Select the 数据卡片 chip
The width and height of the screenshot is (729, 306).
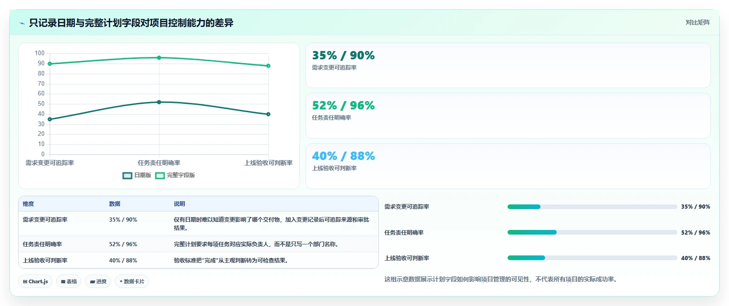[x=132, y=281]
